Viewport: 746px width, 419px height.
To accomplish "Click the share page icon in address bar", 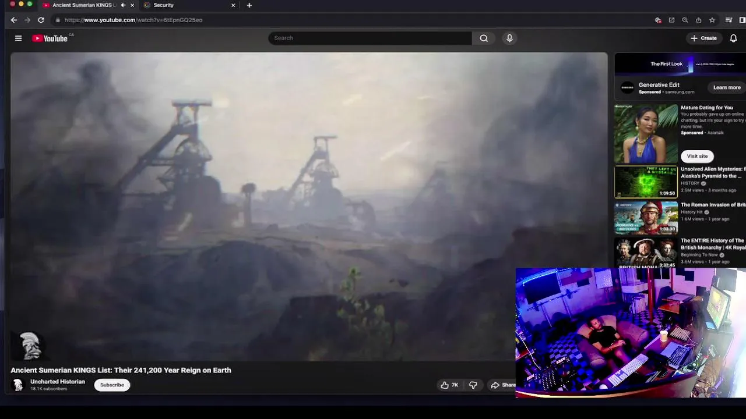I will point(698,20).
